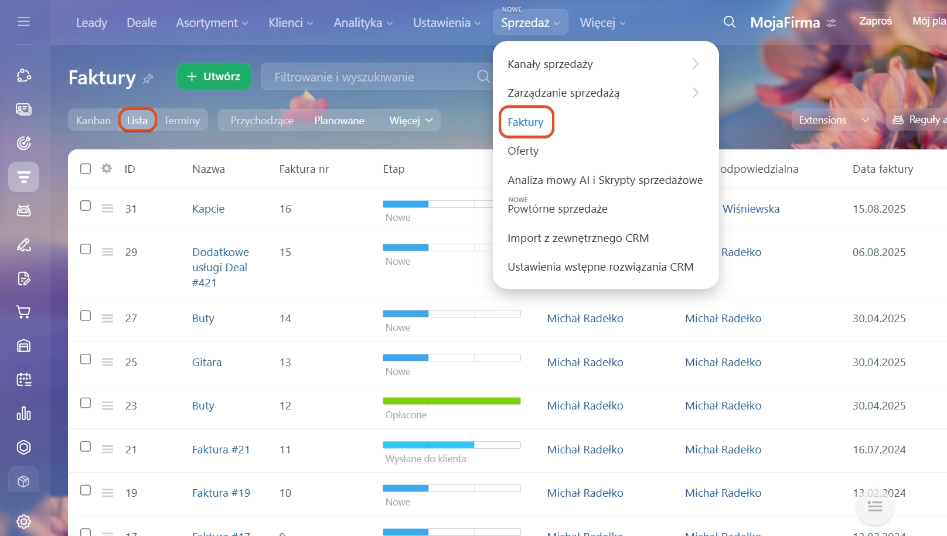
Task: Select Oferty from the Sprzedaż menu
Action: tap(523, 151)
